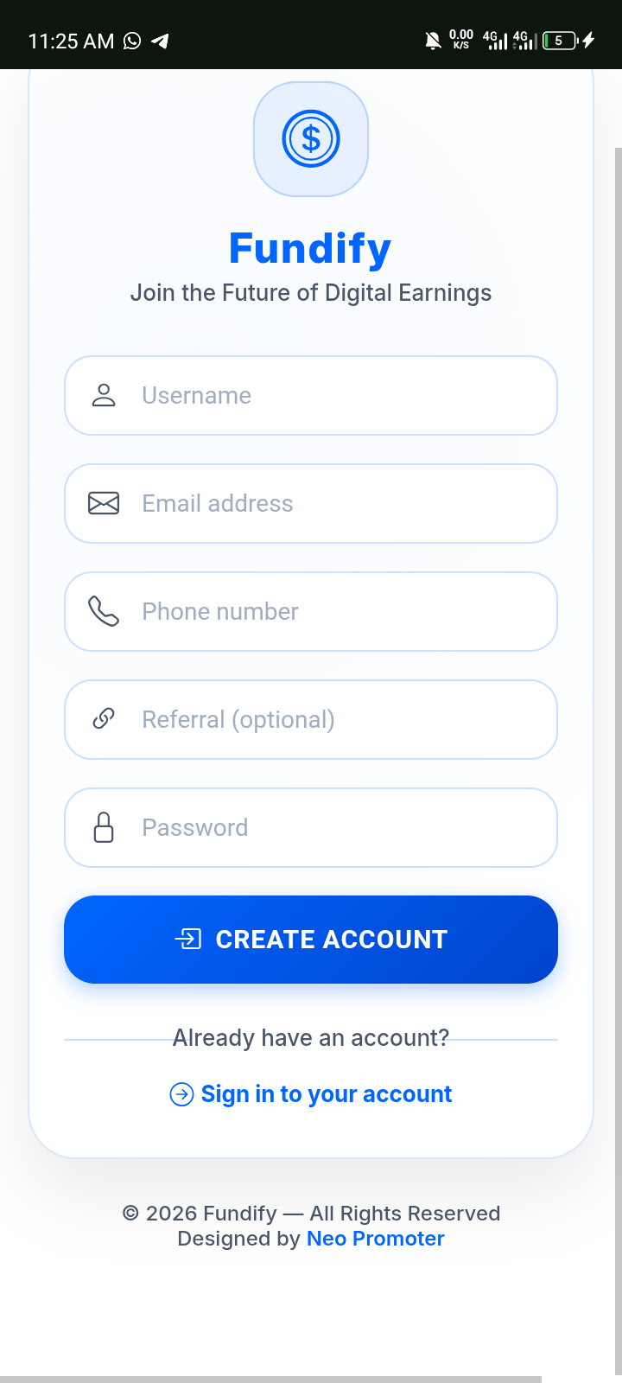The width and height of the screenshot is (622, 1383).
Task: Click the envelope icon in Email field
Action: [x=104, y=503]
